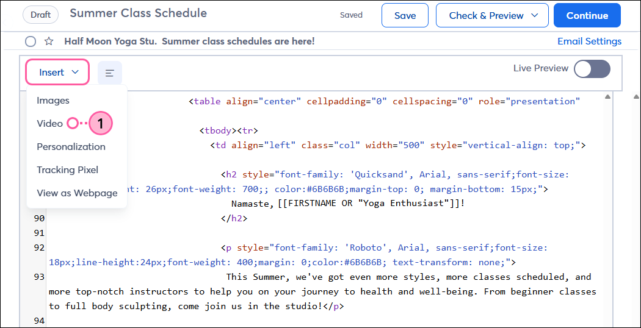Select the circle checkbox beside star
The height and width of the screenshot is (328, 641).
coord(31,41)
